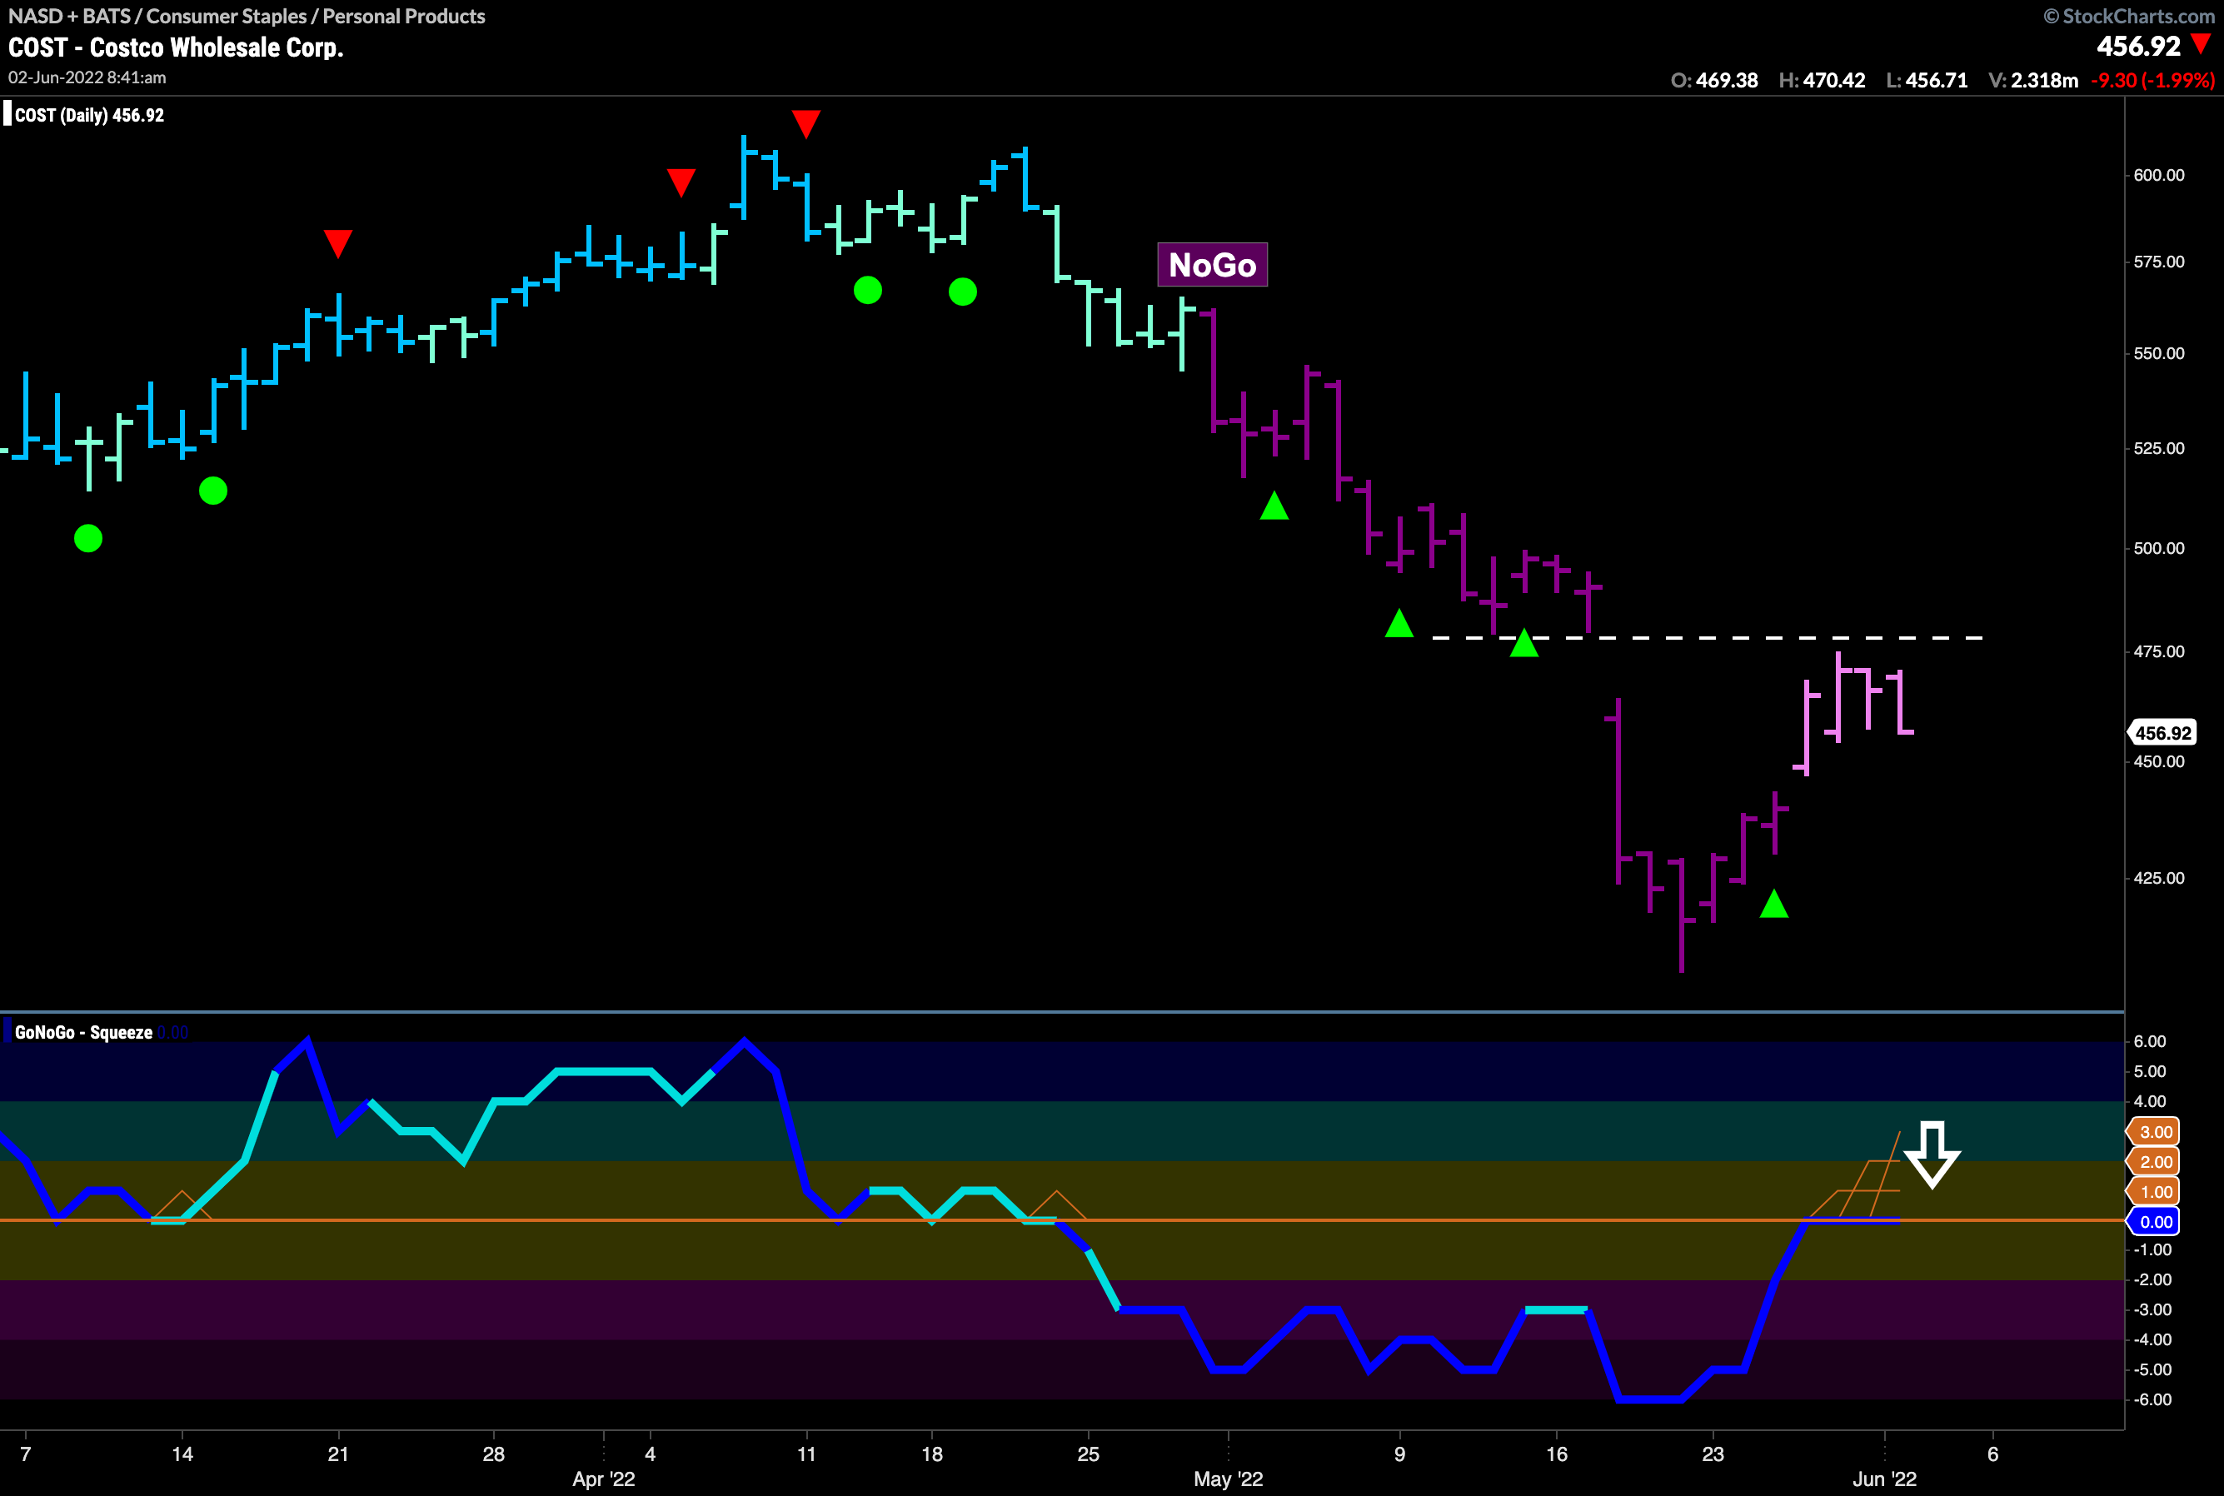Click the purple NoGo label
Image resolution: width=2224 pixels, height=1496 pixels.
1213,264
